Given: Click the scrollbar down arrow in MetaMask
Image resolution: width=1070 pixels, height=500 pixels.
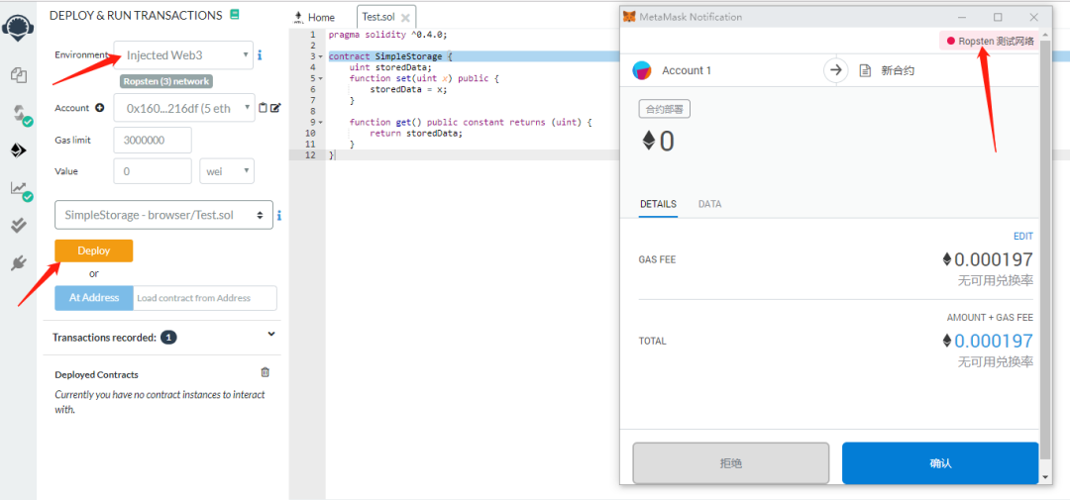Looking at the screenshot, I should [1047, 476].
